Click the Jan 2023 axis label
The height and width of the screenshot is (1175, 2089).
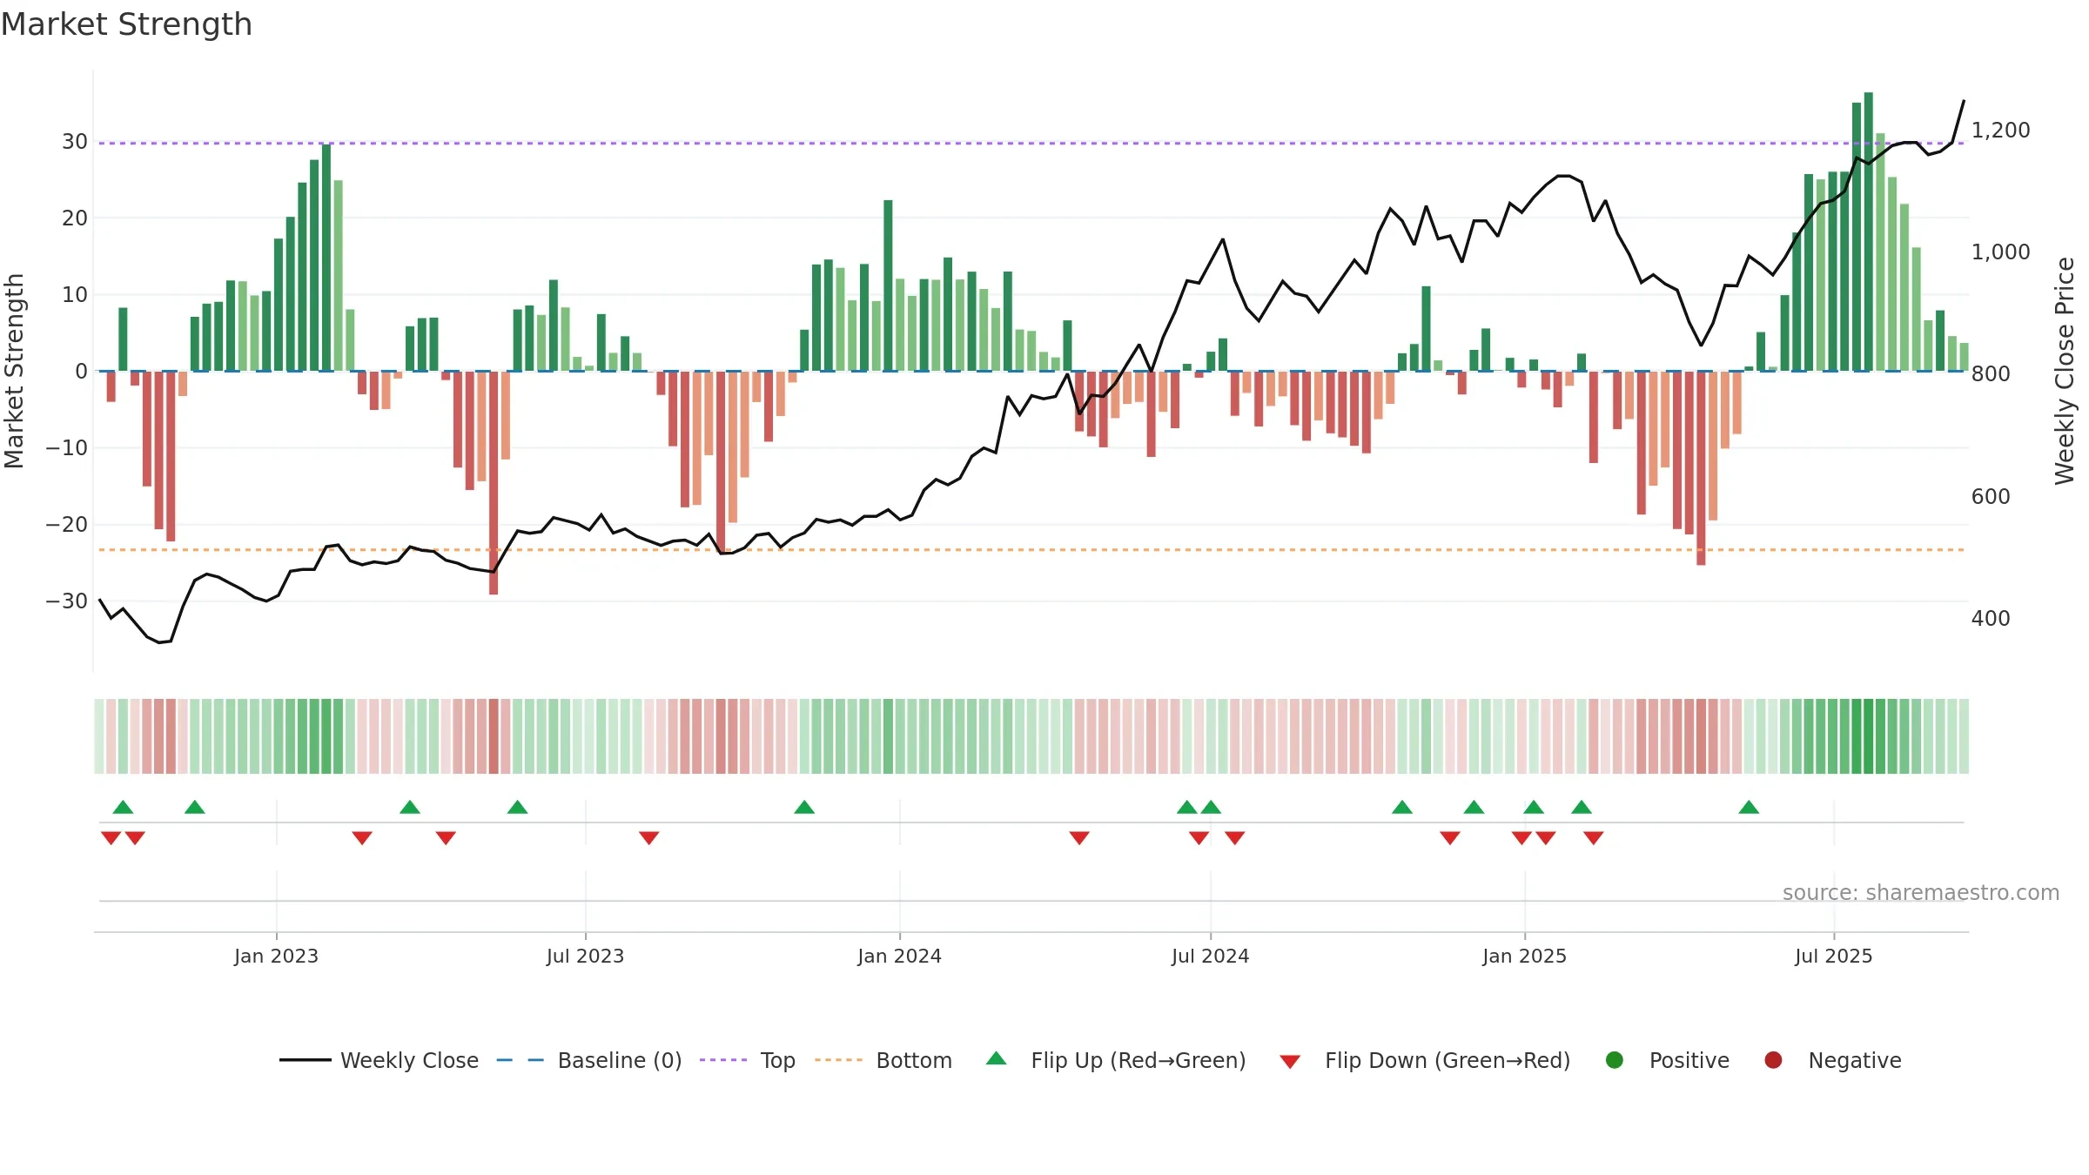[276, 956]
